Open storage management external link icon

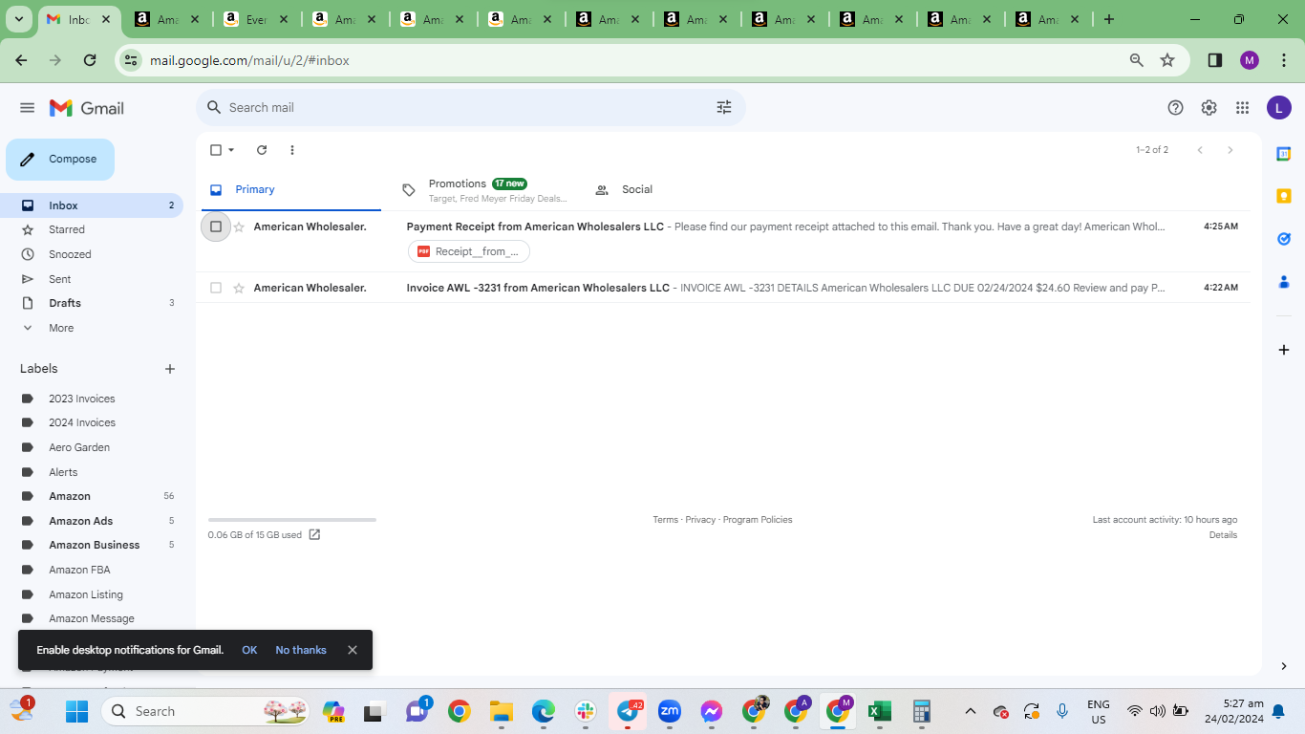click(x=314, y=535)
